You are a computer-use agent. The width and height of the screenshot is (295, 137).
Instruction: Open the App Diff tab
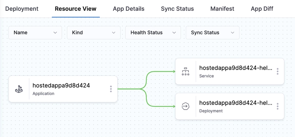(262, 8)
